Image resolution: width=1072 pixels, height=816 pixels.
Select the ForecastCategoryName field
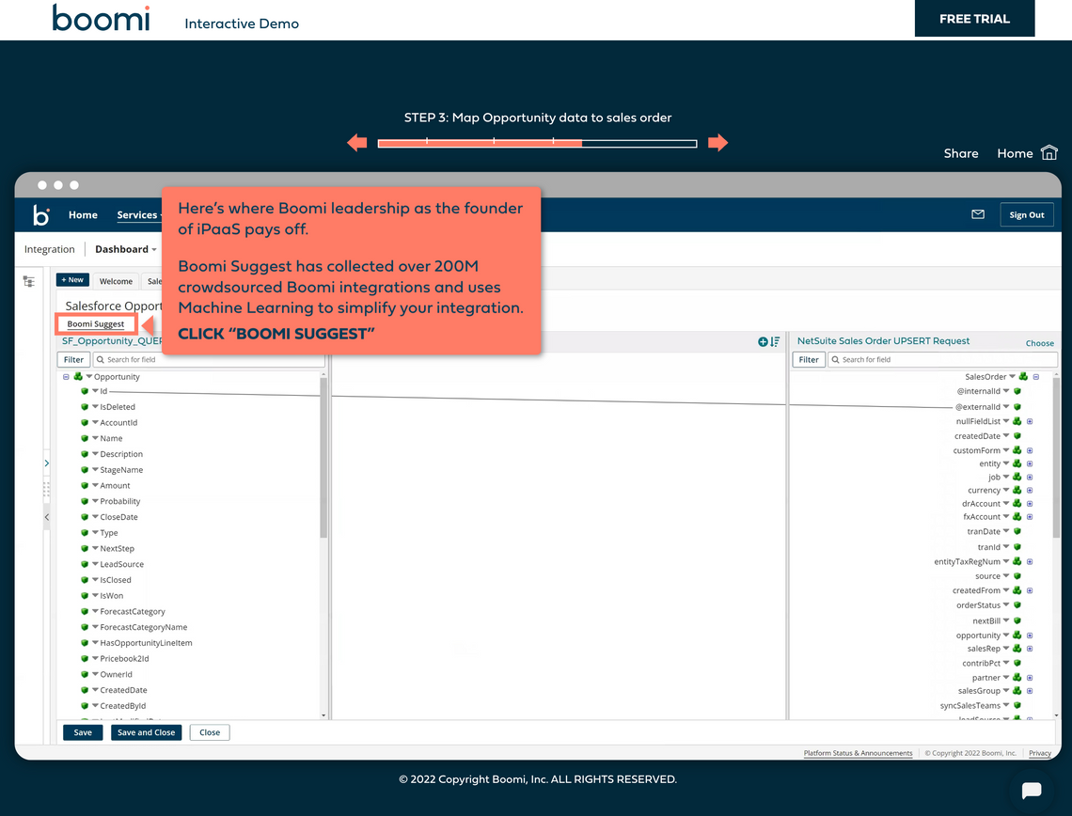(x=144, y=627)
